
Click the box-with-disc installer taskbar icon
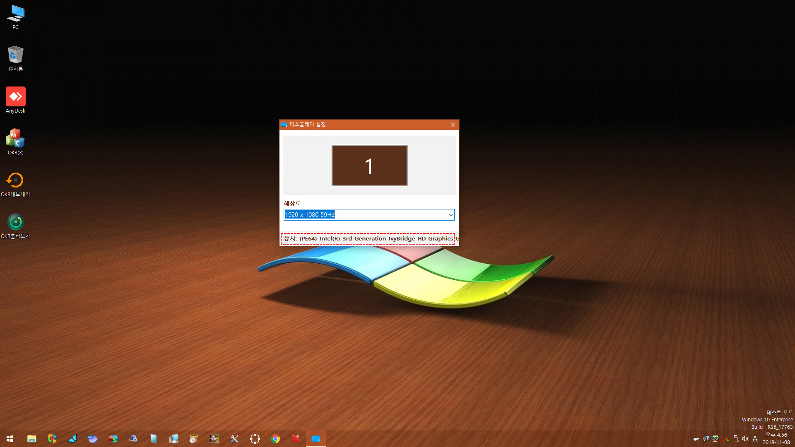(x=194, y=439)
